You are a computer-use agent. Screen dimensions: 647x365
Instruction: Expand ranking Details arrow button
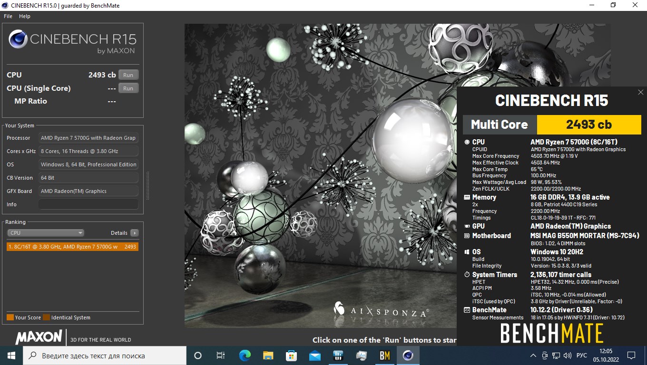point(135,233)
